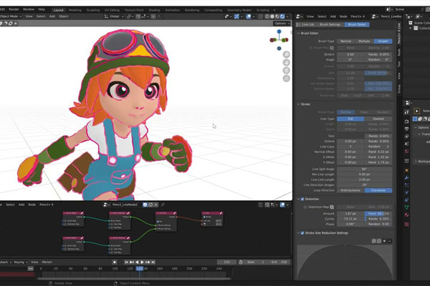Open the viewport Options dropdown
This screenshot has height=286, width=430.
click(x=282, y=24)
